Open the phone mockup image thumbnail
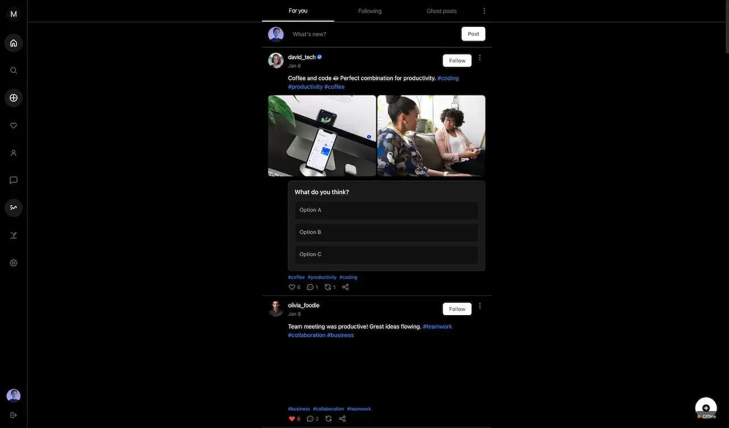 point(322,136)
